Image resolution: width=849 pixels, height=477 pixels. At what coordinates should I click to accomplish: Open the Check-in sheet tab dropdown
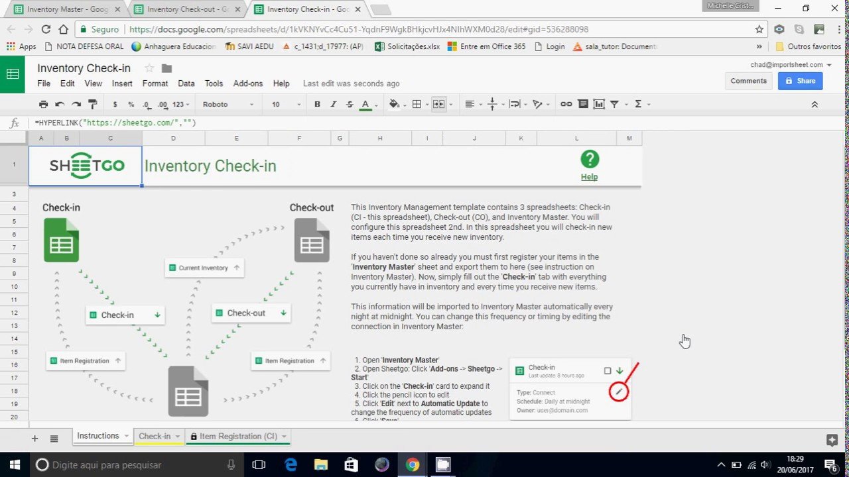(x=178, y=436)
